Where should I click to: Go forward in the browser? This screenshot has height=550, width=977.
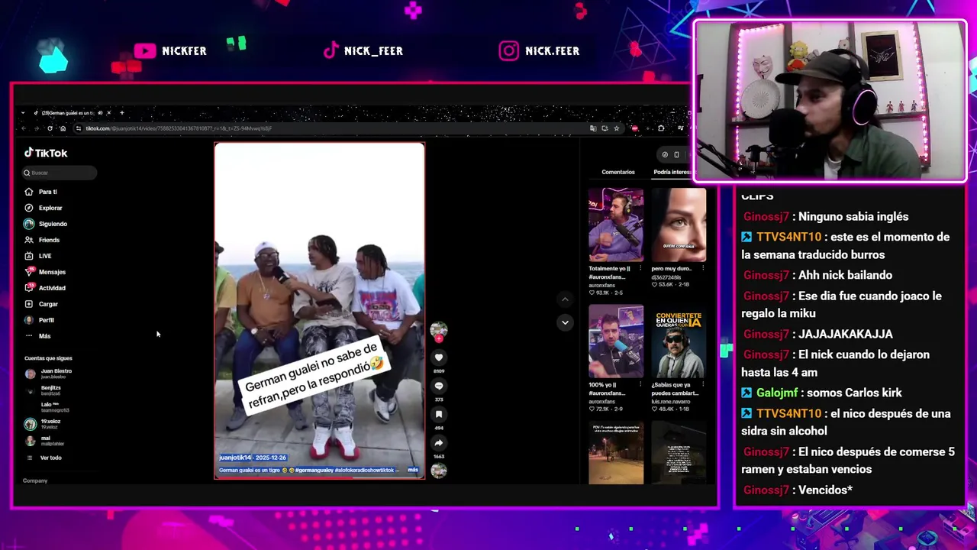pyautogui.click(x=38, y=128)
